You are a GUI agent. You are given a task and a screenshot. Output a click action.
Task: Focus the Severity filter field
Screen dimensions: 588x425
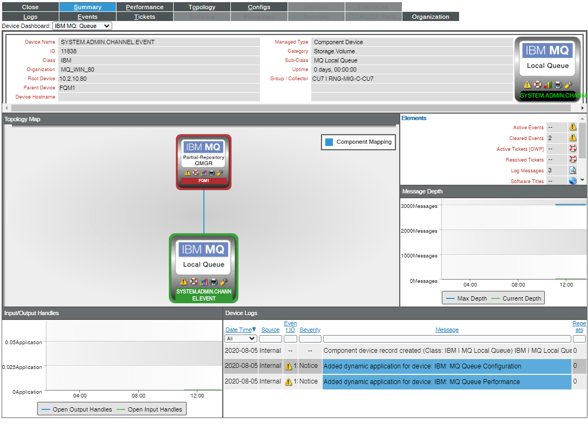coord(310,339)
